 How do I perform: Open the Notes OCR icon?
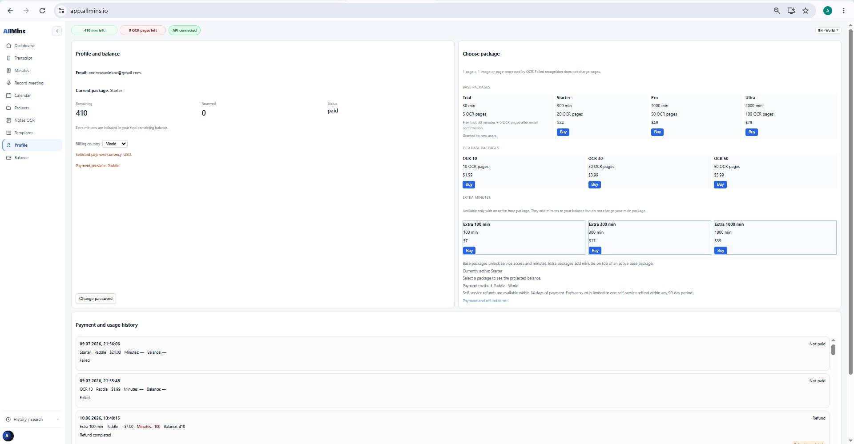[x=8, y=120]
